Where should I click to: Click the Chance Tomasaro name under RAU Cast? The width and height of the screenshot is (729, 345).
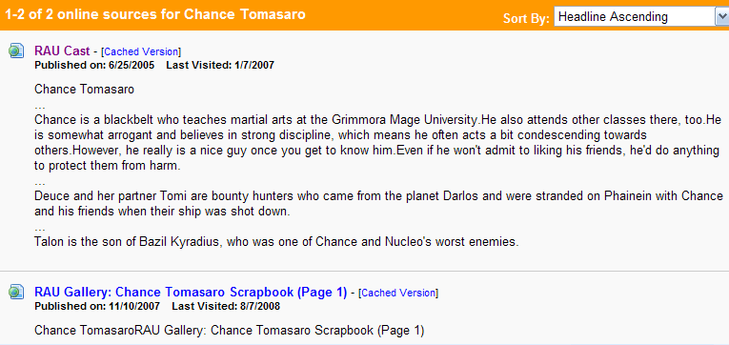(84, 89)
